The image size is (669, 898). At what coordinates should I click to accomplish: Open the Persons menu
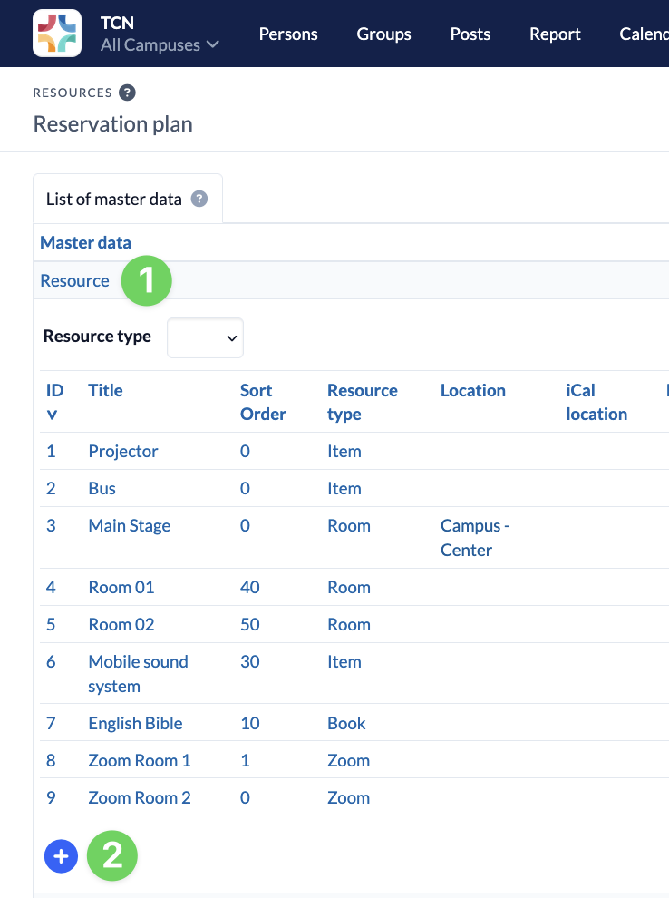pos(288,34)
